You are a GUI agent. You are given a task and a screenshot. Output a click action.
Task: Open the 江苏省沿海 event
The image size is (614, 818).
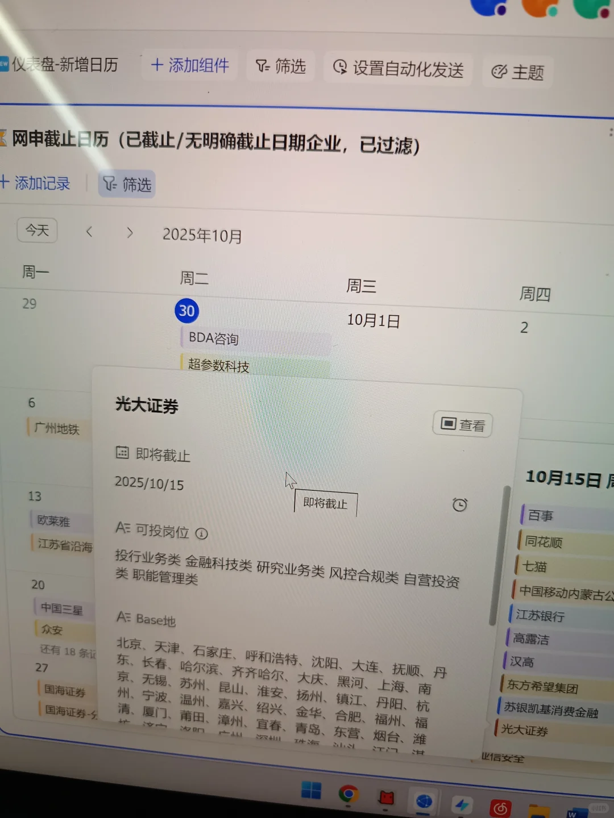coord(63,545)
